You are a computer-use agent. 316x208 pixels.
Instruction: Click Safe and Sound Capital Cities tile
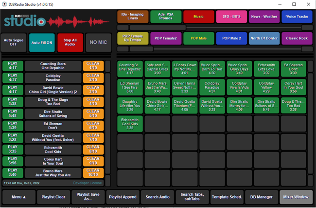(157, 69)
